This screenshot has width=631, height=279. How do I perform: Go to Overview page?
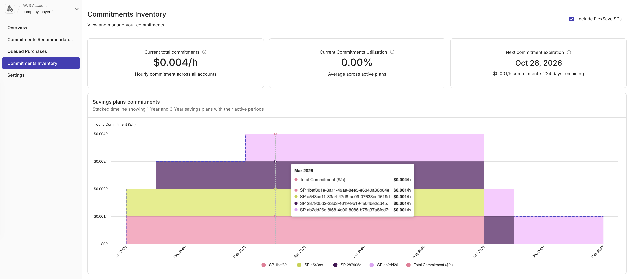pos(17,28)
